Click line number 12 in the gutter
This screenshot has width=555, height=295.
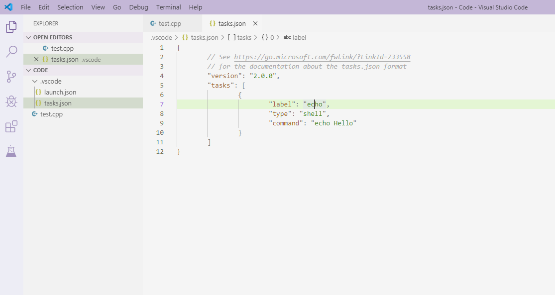(x=160, y=151)
